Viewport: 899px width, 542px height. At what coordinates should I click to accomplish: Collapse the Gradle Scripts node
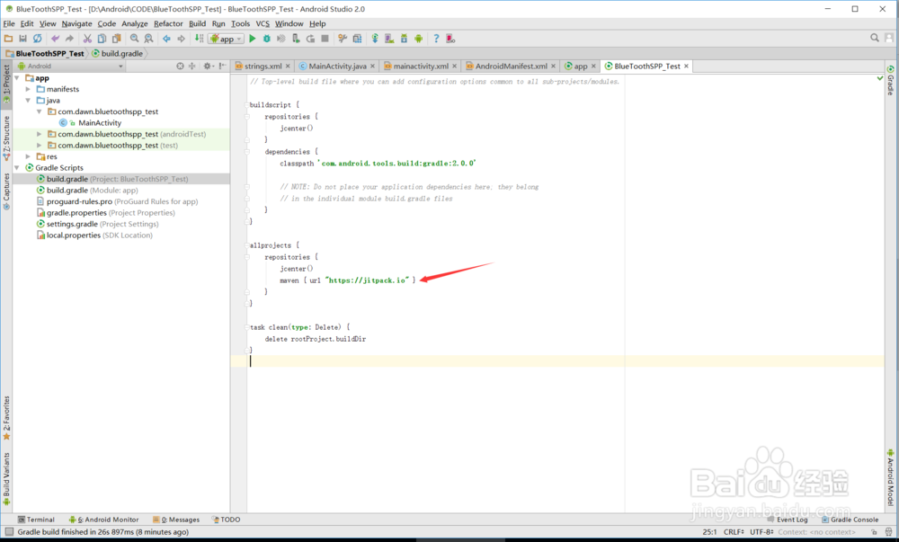17,168
